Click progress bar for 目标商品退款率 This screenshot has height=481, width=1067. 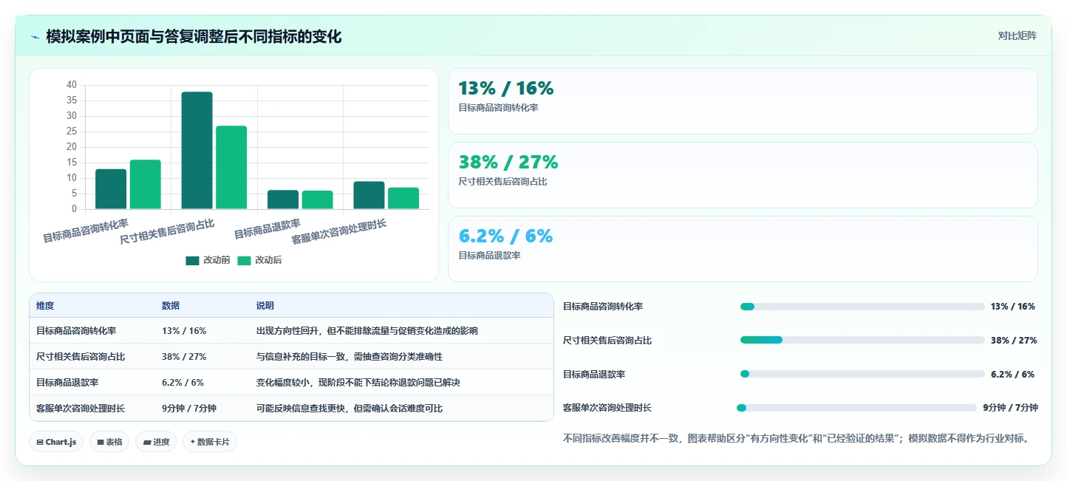pos(862,374)
